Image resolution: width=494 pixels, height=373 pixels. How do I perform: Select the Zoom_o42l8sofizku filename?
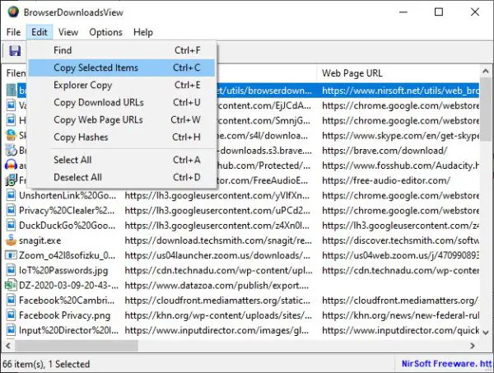[68, 255]
